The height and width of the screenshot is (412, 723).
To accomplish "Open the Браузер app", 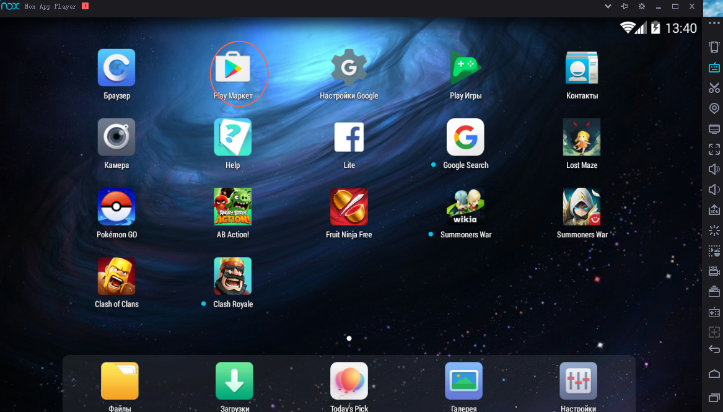I will tap(116, 68).
